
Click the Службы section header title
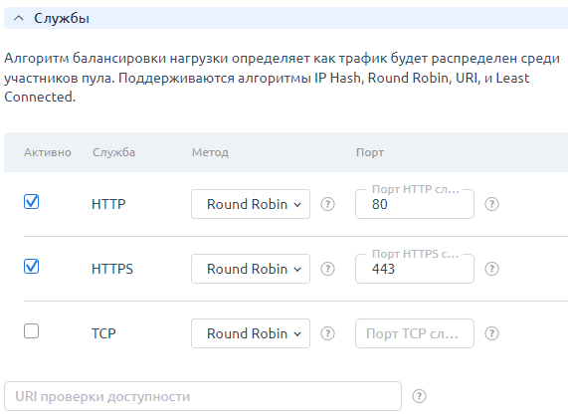[62, 18]
